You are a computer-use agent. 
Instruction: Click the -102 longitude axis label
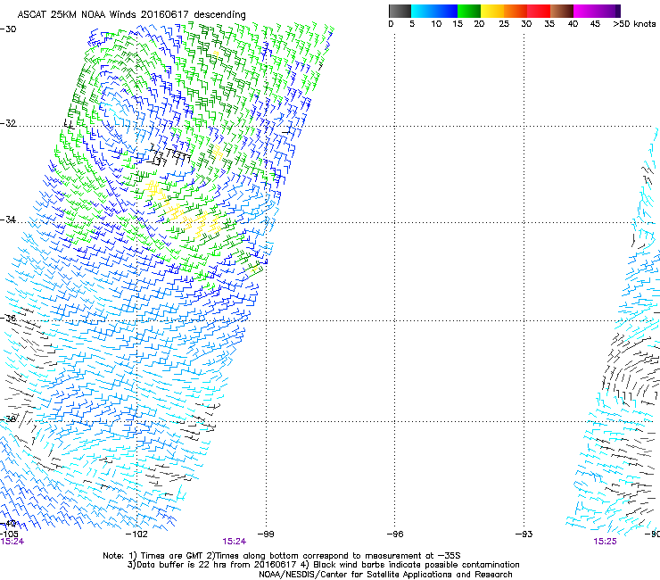tap(136, 534)
